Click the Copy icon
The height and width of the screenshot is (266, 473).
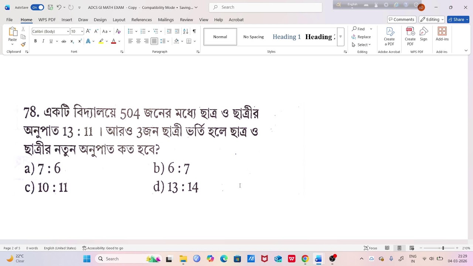(23, 37)
